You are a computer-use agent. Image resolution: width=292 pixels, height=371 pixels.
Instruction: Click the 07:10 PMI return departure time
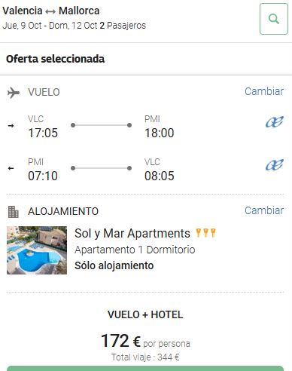click(x=43, y=176)
